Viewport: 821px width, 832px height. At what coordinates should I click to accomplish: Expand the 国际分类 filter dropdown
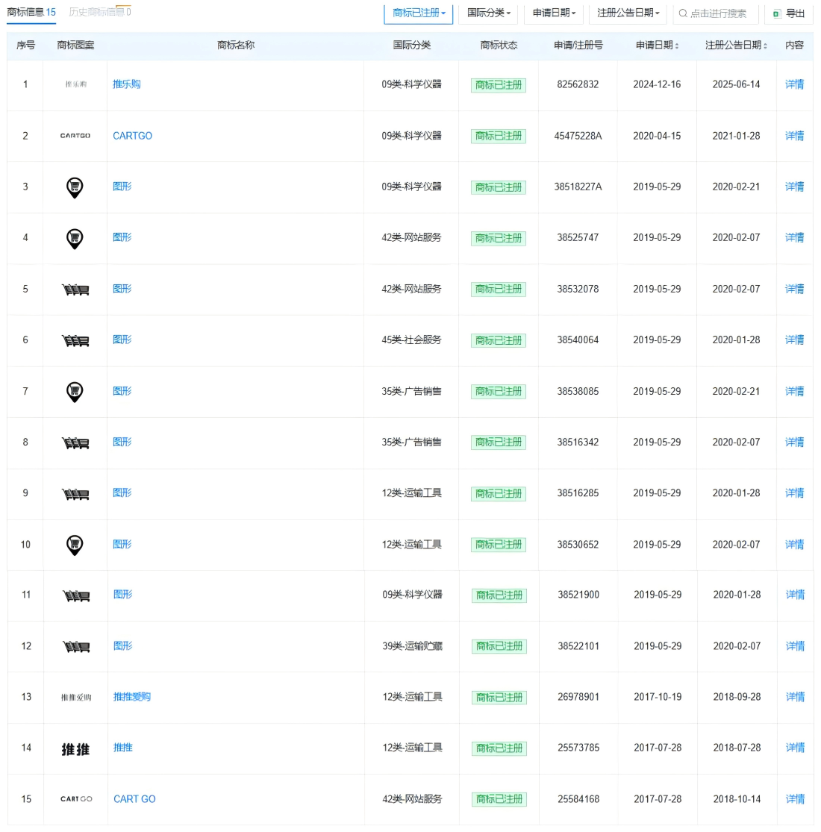tap(489, 13)
